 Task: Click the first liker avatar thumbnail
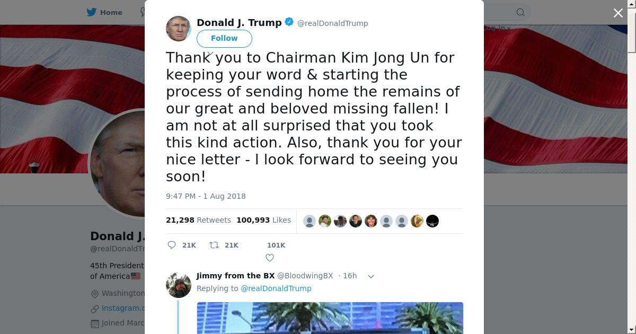tap(310, 221)
